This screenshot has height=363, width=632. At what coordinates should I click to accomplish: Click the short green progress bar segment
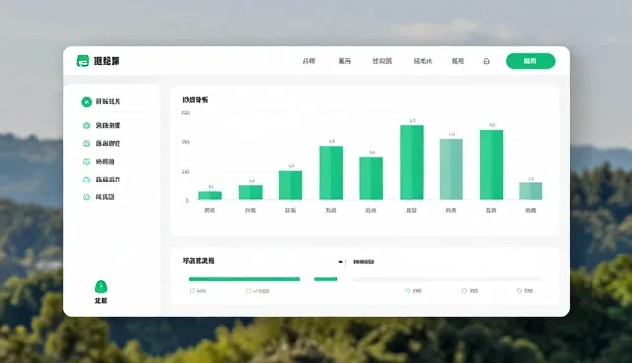pos(325,279)
